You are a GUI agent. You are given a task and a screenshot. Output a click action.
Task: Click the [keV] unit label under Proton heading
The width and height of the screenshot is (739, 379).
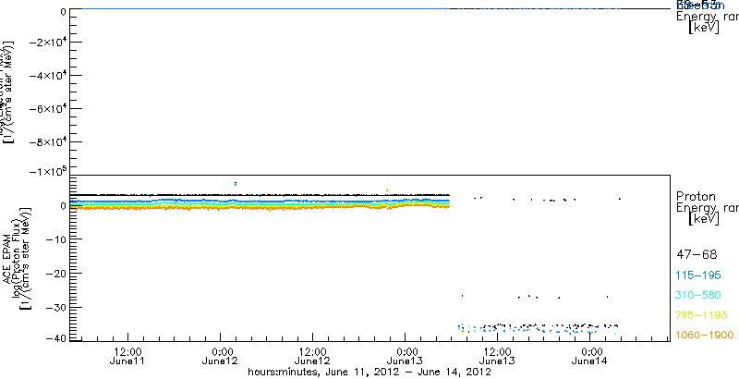pyautogui.click(x=704, y=219)
